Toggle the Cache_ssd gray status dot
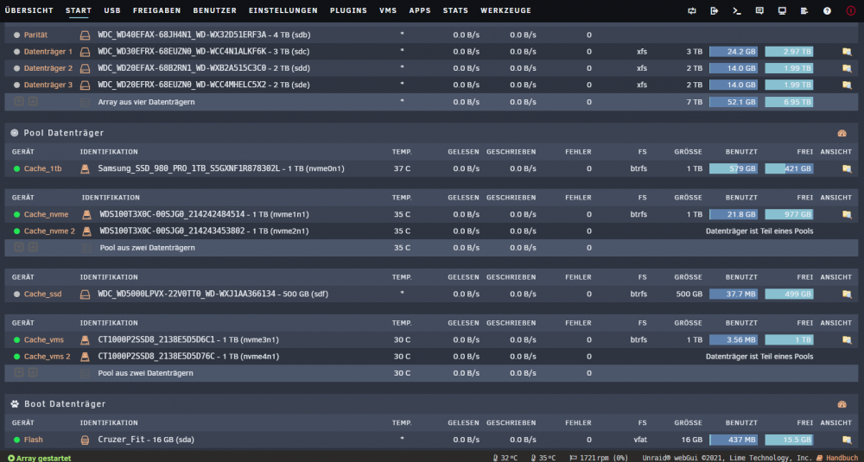 pyautogui.click(x=16, y=294)
